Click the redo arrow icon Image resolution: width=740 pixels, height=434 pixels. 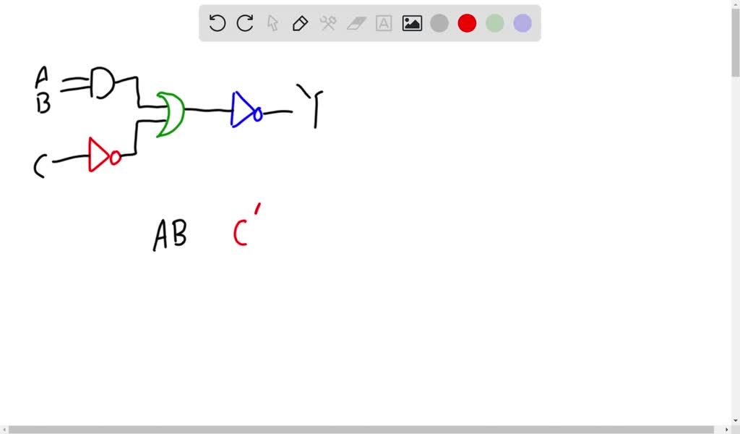245,23
